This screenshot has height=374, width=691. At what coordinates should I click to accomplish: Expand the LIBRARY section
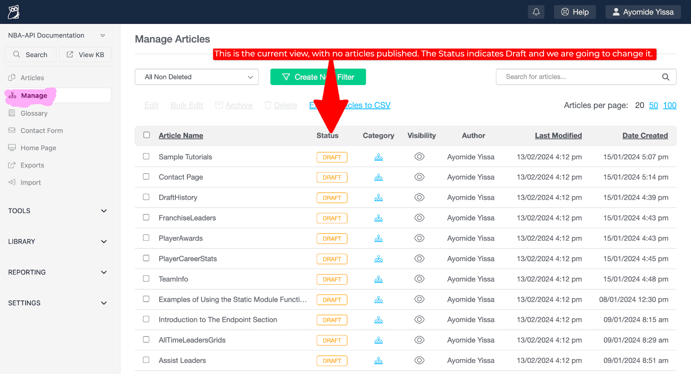tap(57, 241)
